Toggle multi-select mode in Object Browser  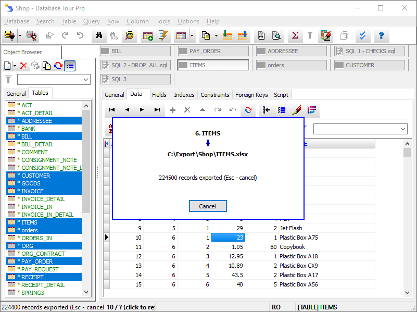tap(70, 66)
